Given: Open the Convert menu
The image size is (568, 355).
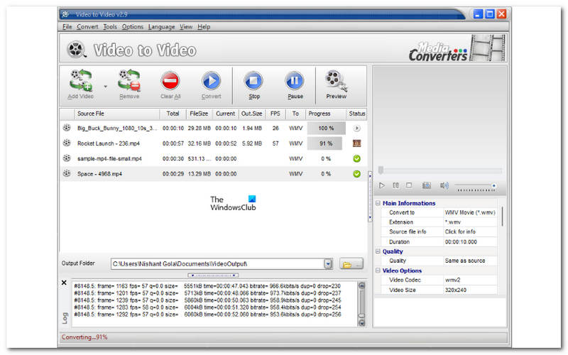Looking at the screenshot, I should pyautogui.click(x=87, y=27).
